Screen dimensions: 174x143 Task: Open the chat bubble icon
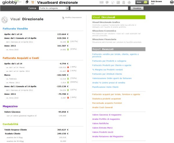[x=107, y=2]
